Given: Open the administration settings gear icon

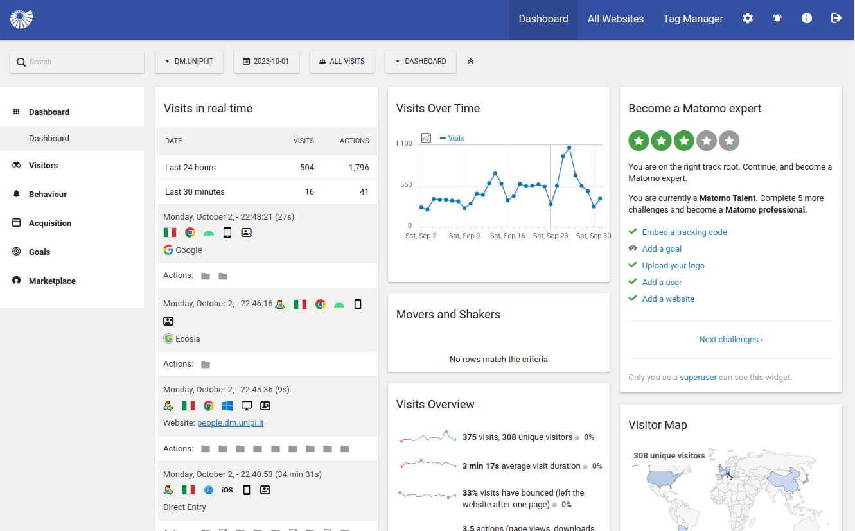Looking at the screenshot, I should coord(748,19).
